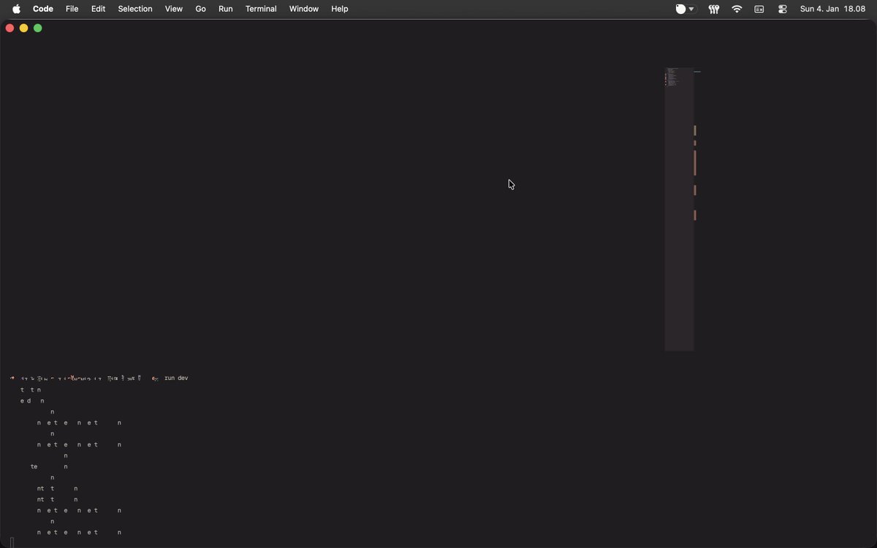The image size is (877, 548).
Task: Minimize the window with the yellow button
Action: click(23, 28)
